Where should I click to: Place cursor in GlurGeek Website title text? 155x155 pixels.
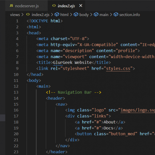point(72,63)
